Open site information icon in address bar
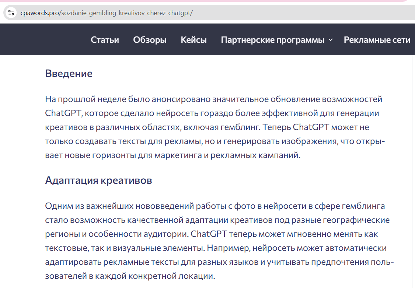415x288 pixels. 11,13
